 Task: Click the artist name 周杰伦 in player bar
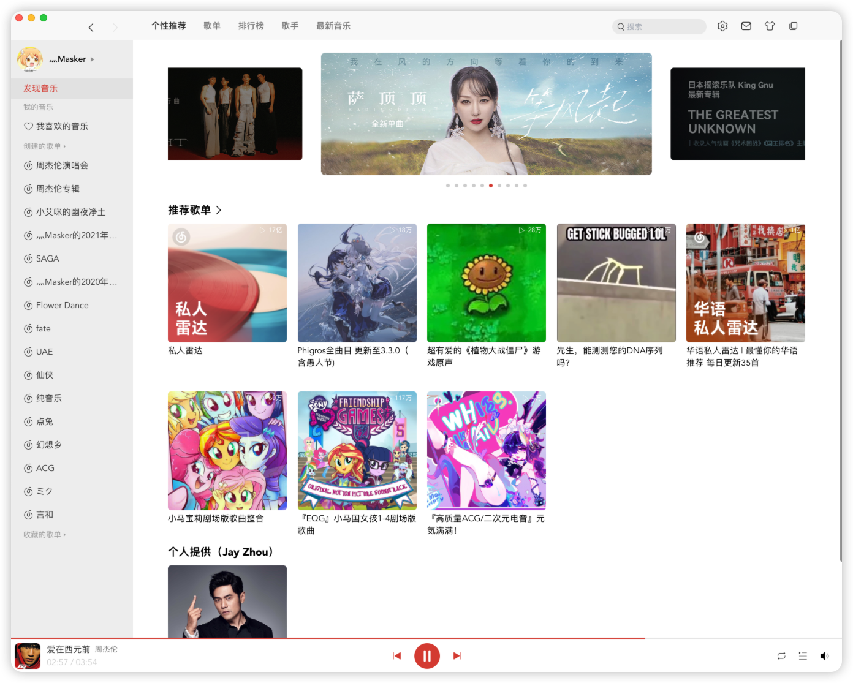point(106,649)
